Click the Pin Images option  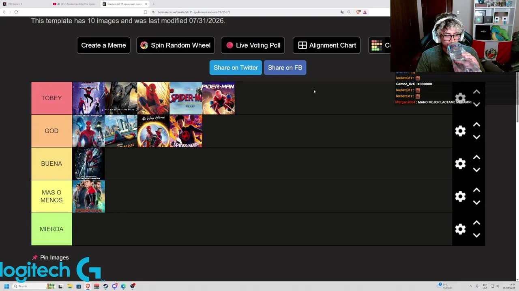click(50, 257)
